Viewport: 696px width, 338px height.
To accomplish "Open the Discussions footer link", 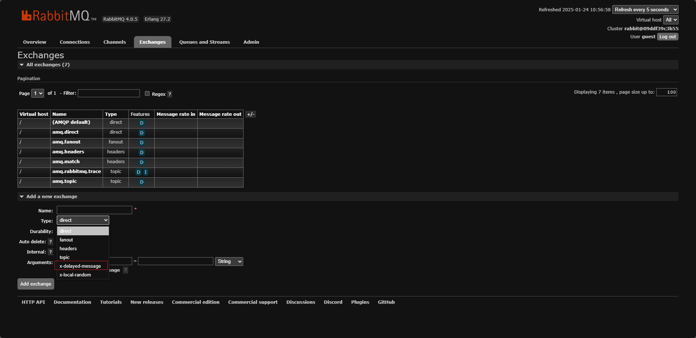I will pos(301,302).
